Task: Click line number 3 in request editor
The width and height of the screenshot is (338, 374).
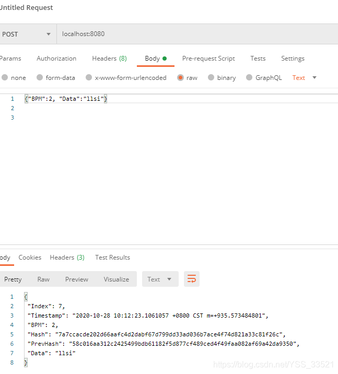Action: pos(13,118)
